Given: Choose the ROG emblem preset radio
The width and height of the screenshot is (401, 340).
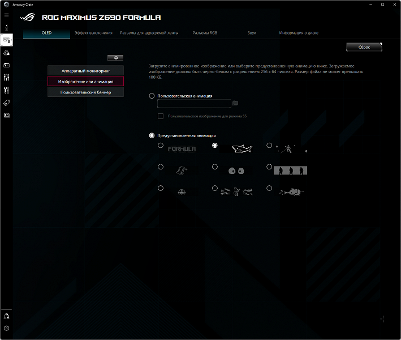Looking at the screenshot, I should tap(161, 167).
